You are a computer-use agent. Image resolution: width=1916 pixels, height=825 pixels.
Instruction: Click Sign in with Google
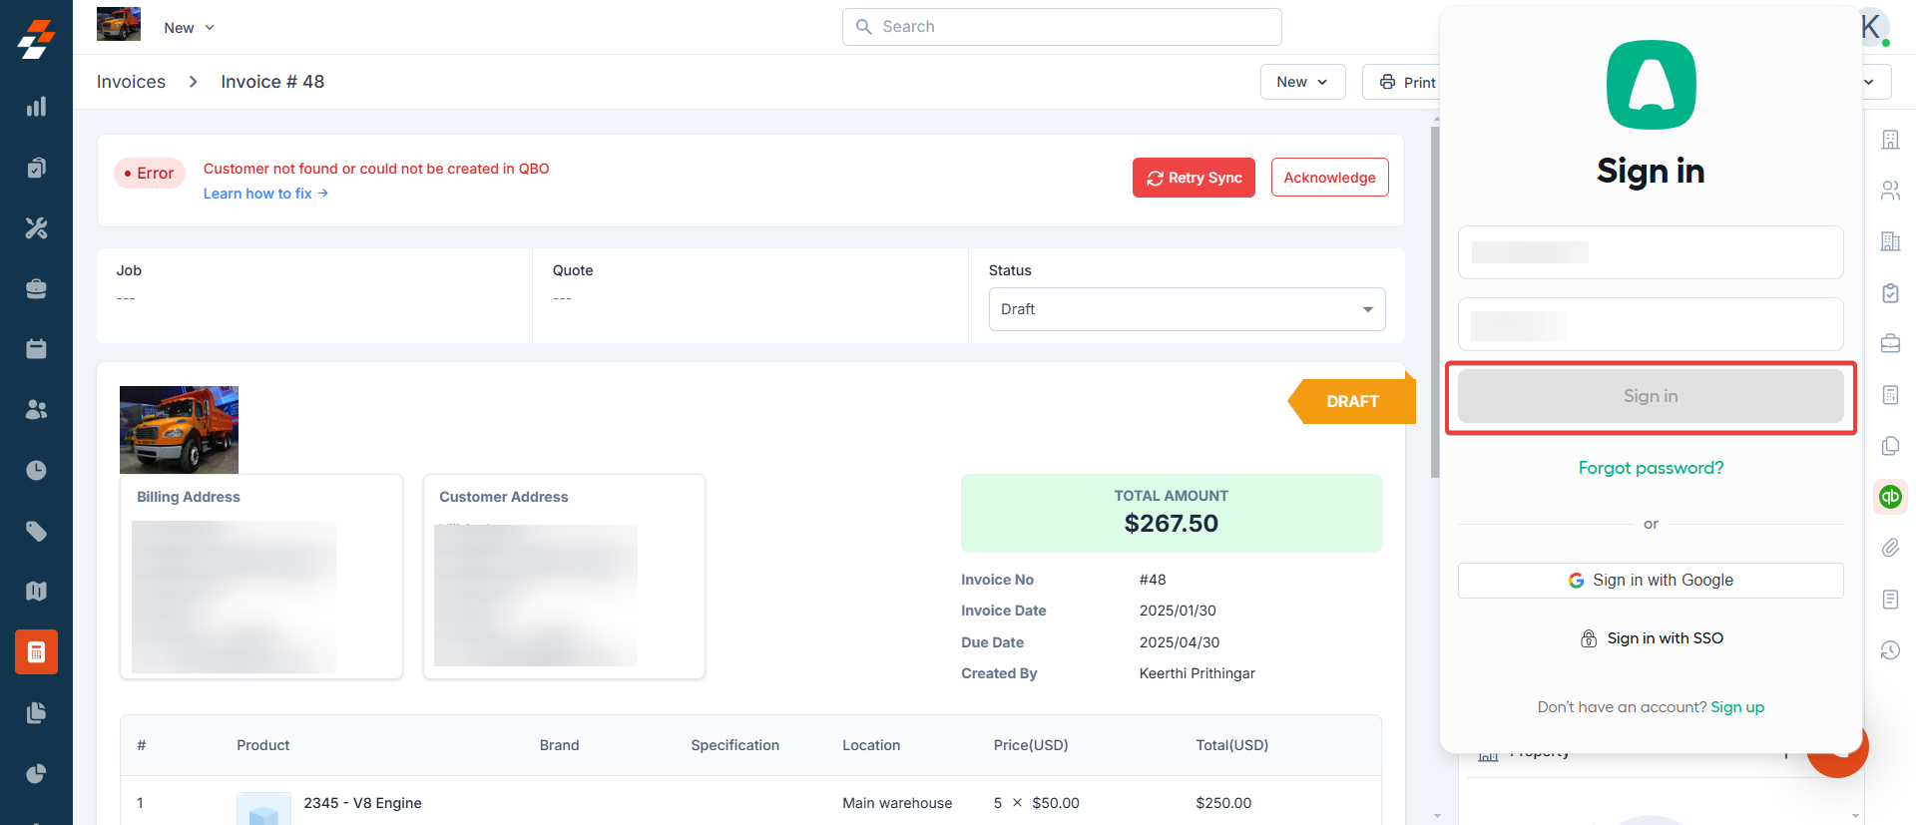[1651, 581]
